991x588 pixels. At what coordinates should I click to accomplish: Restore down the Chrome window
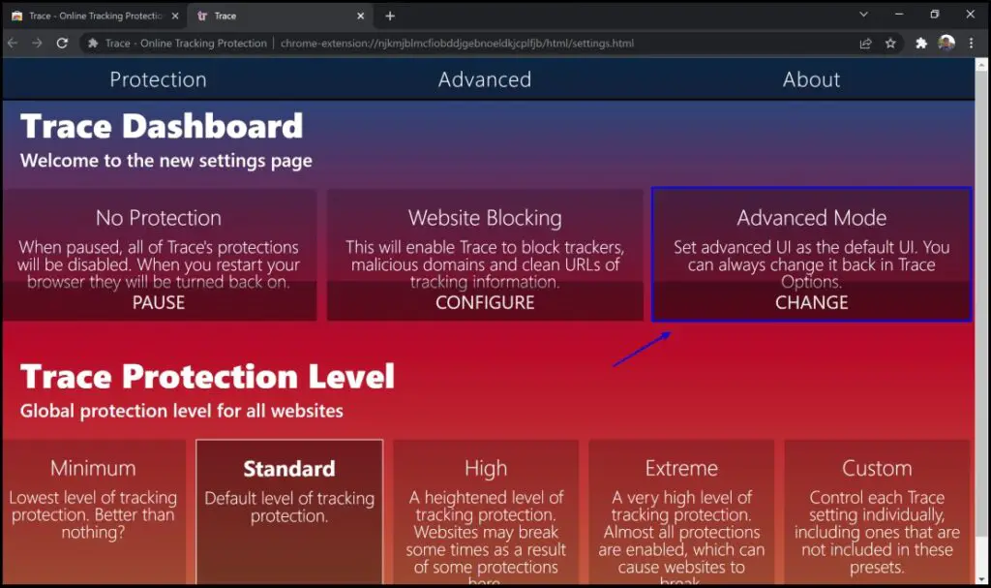tap(935, 15)
